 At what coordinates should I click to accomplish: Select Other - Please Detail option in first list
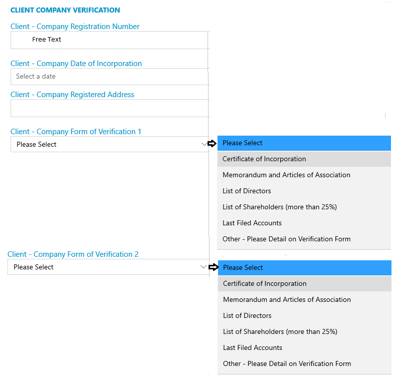304,239
